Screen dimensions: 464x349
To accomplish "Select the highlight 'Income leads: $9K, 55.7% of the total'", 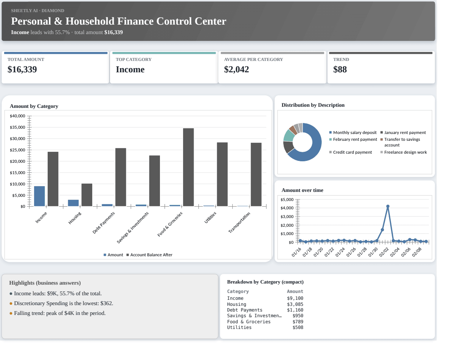I will (56, 293).
